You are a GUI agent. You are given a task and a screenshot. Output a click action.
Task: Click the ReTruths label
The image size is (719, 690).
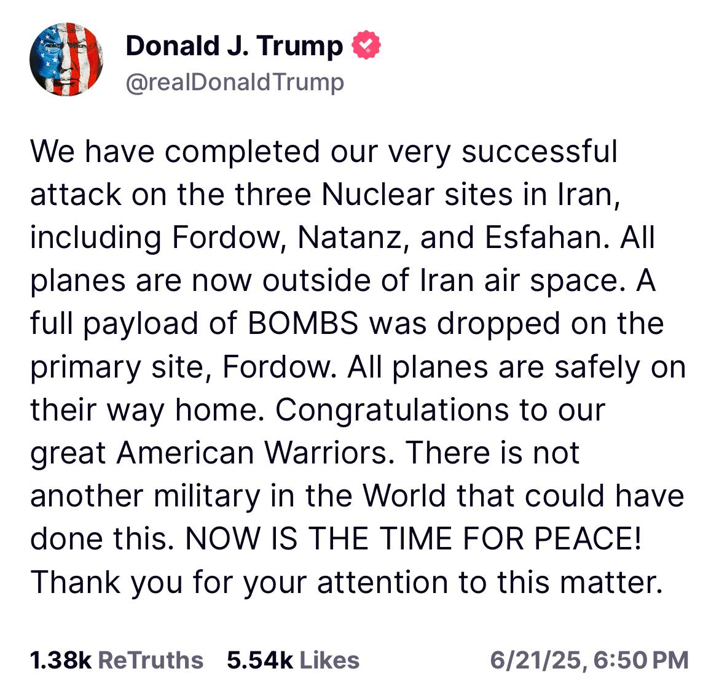pos(151,660)
